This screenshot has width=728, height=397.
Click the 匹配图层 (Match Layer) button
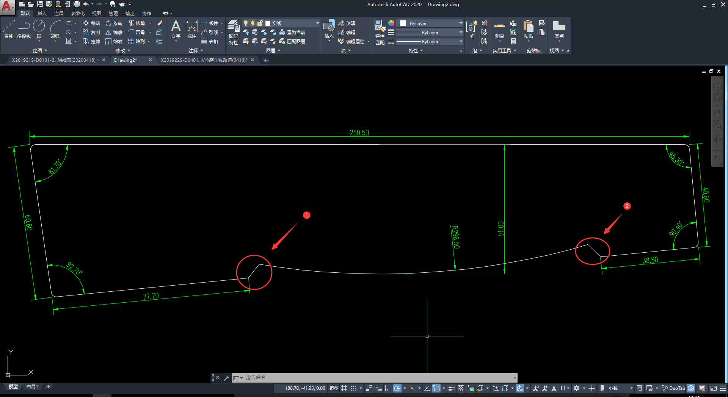(x=292, y=41)
